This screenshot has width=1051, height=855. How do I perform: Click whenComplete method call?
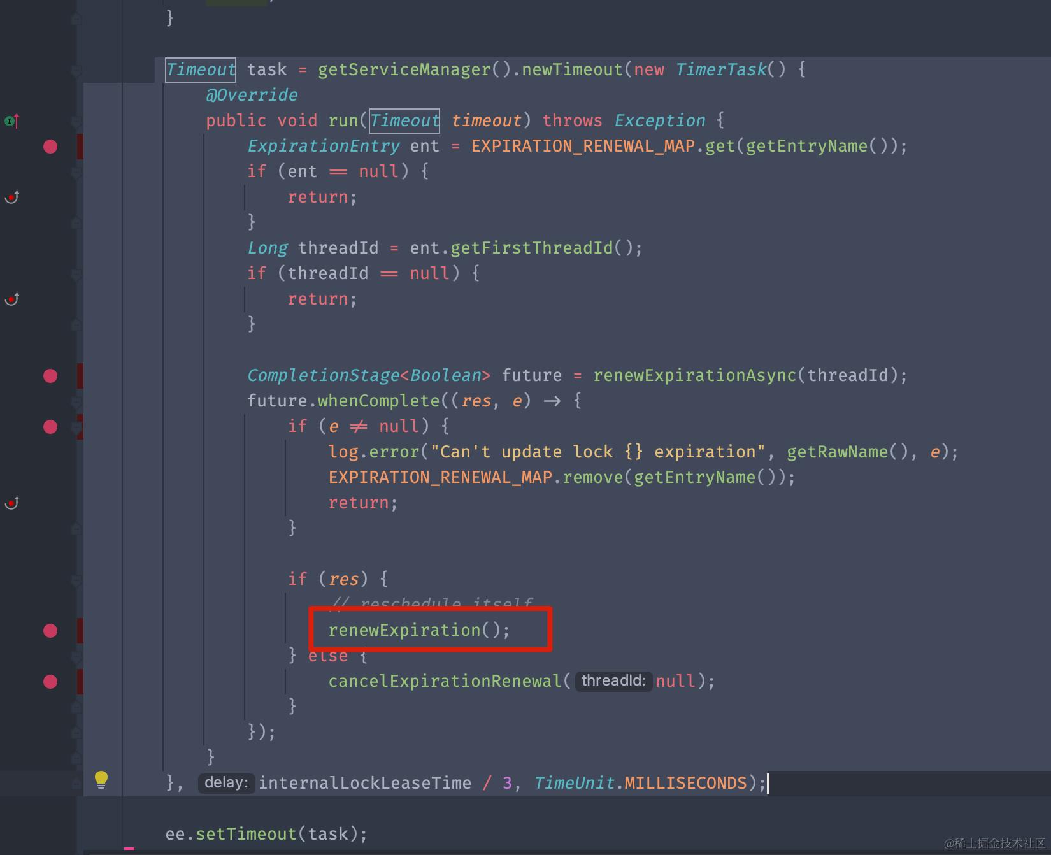(378, 401)
